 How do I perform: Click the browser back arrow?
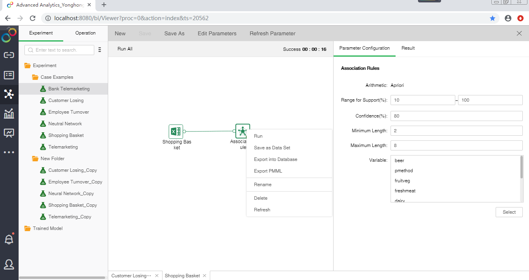(x=8, y=18)
